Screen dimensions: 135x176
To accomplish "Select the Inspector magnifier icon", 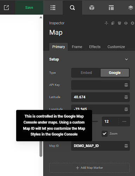I will [72, 8].
